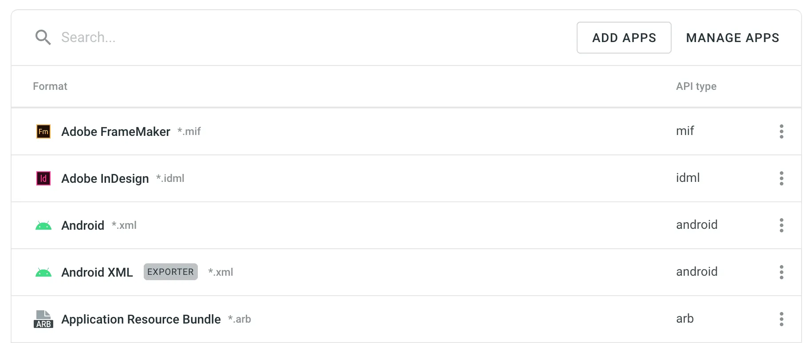Click the search magnifier icon
The image size is (810, 343).
click(x=43, y=38)
